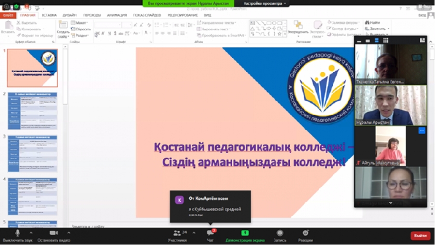This screenshot has height=245, width=435.
Task: Open the Вид ribbon tab
Action: 207,15
